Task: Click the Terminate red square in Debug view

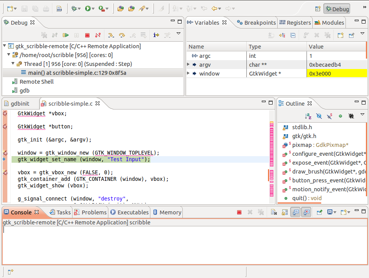Action: pos(87,35)
